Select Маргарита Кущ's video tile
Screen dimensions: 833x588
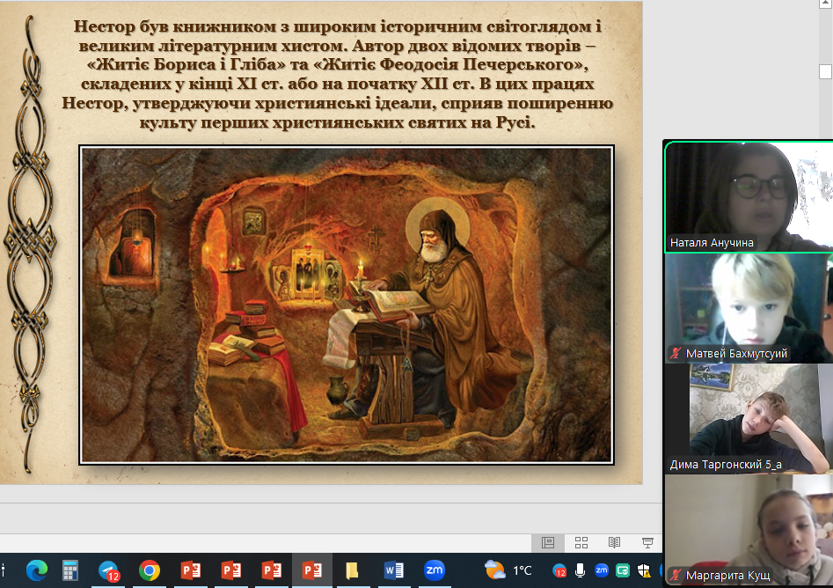click(749, 531)
